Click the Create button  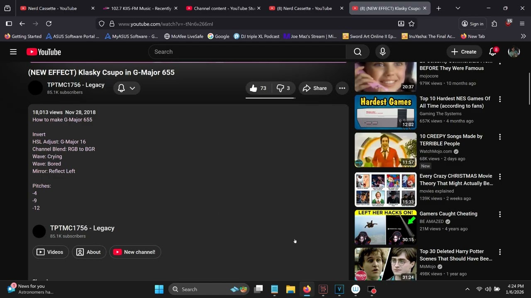point(464,52)
